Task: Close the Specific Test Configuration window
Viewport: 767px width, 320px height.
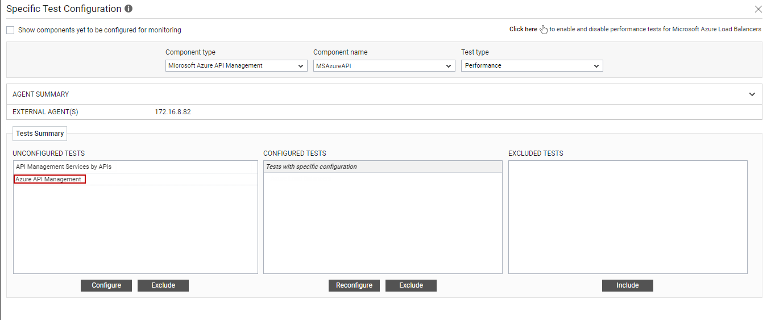Action: [x=758, y=9]
